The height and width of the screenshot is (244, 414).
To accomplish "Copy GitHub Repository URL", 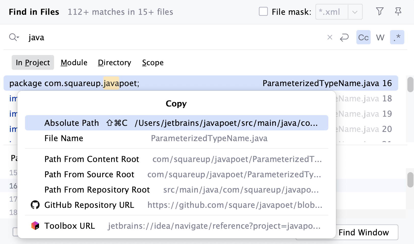I will [176, 205].
